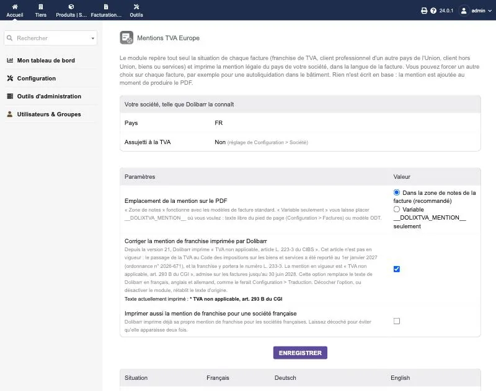
Task: Open the Accueil home icon
Action: pos(15,7)
